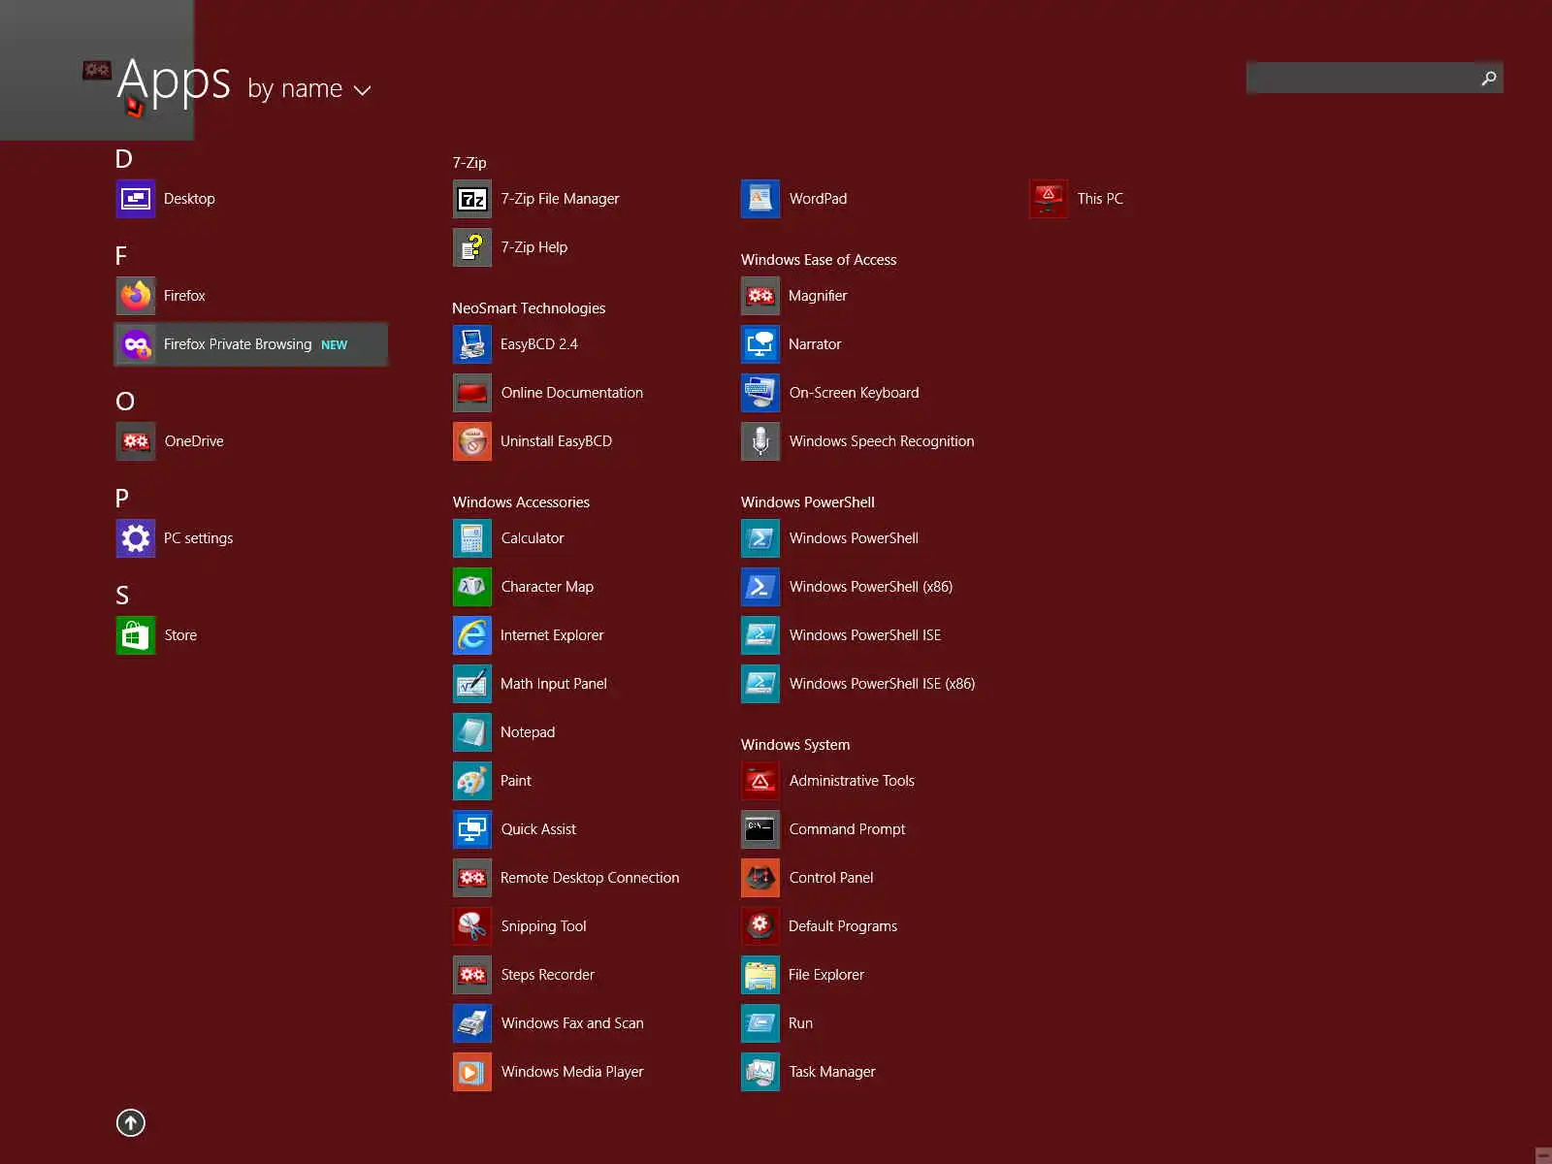
Task: Click inside the apps search field
Action: (1360, 78)
